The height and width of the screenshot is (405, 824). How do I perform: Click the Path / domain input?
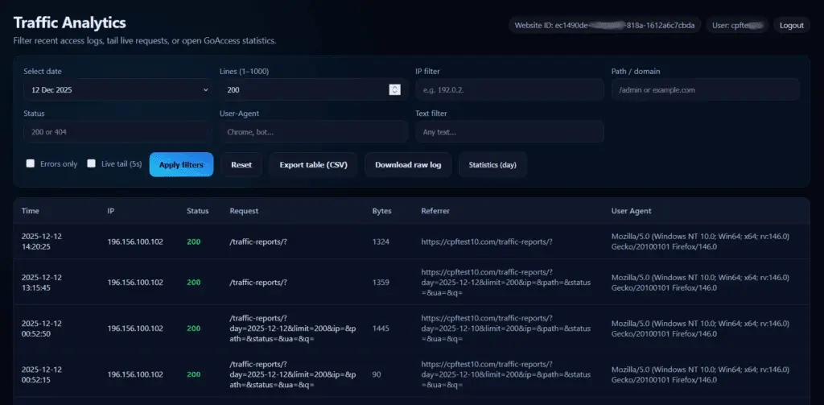(705, 90)
